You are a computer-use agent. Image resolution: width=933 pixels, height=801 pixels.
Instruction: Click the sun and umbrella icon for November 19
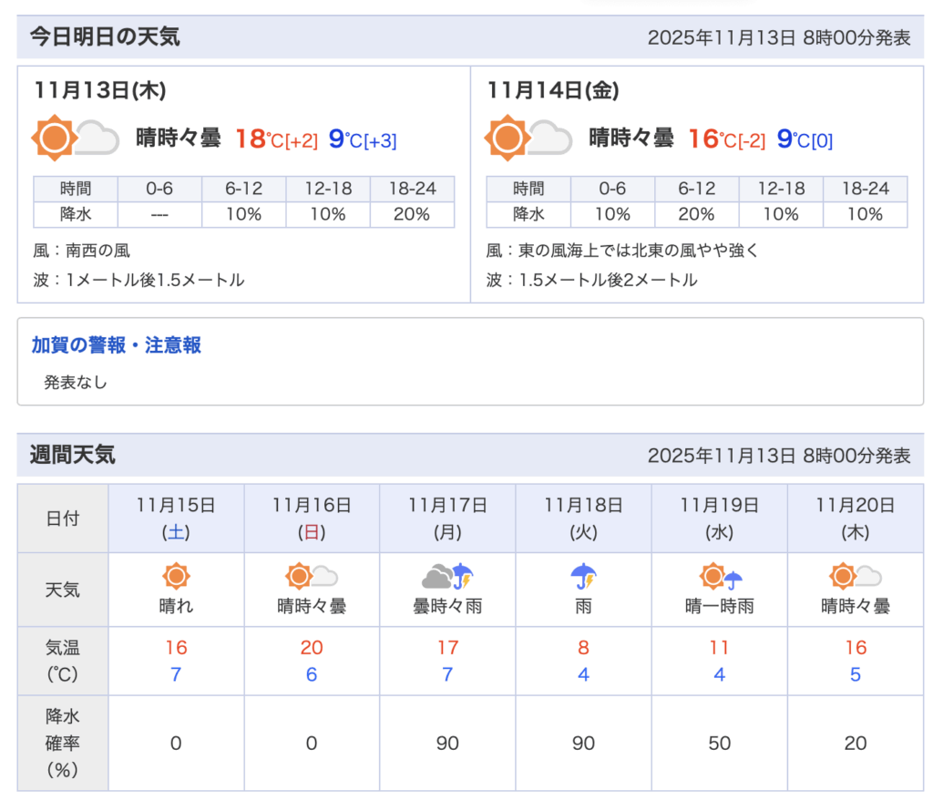coord(719,577)
